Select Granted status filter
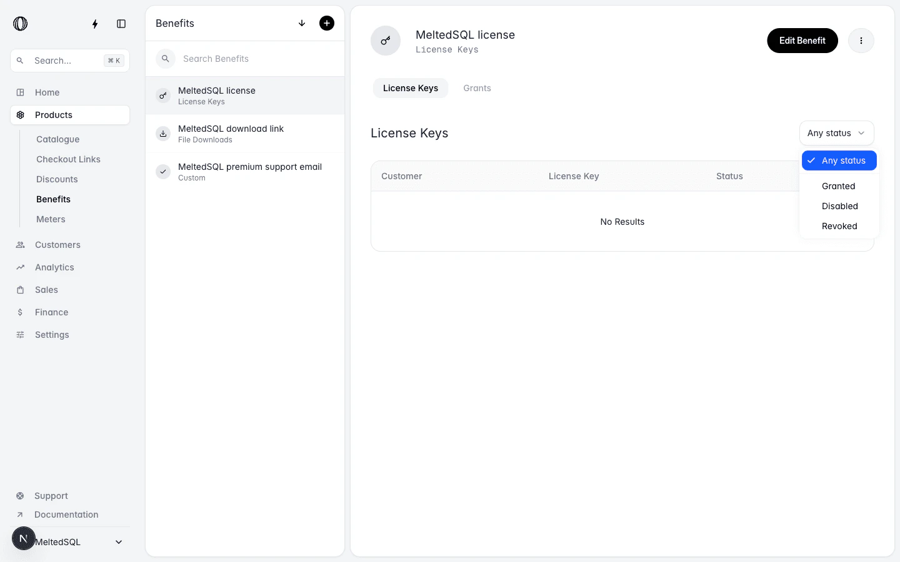Screen dimensions: 900x562 pyautogui.click(x=839, y=186)
